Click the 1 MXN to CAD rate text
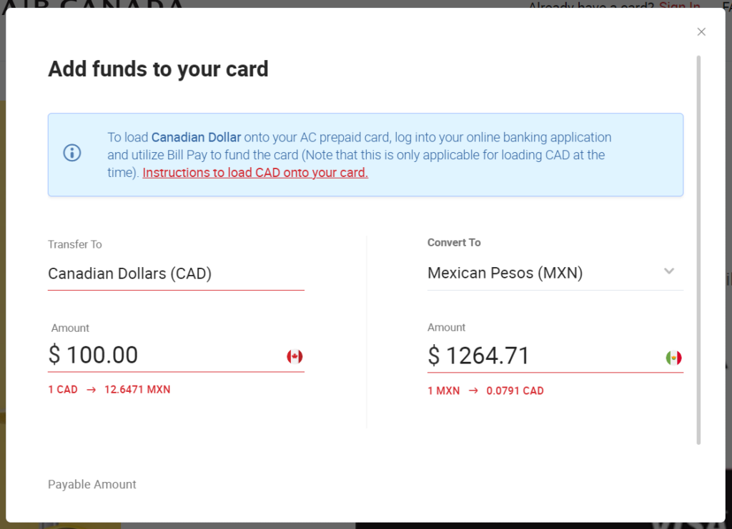Screen dimensions: 732x529 click(485, 391)
